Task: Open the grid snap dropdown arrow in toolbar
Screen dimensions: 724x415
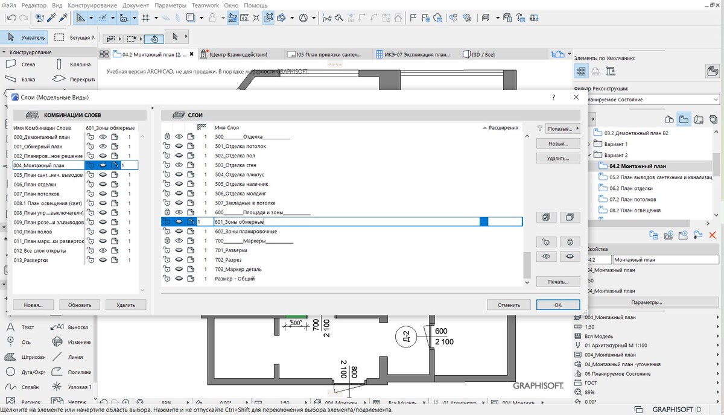Action: click(x=157, y=18)
